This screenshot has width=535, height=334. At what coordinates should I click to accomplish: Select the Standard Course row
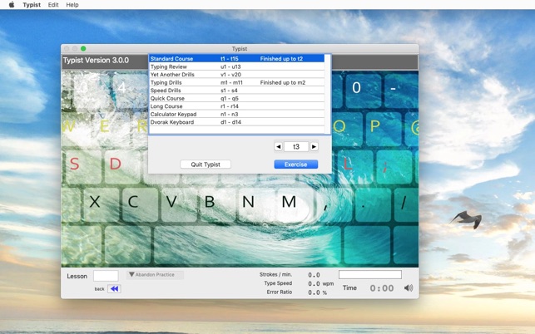pos(237,59)
